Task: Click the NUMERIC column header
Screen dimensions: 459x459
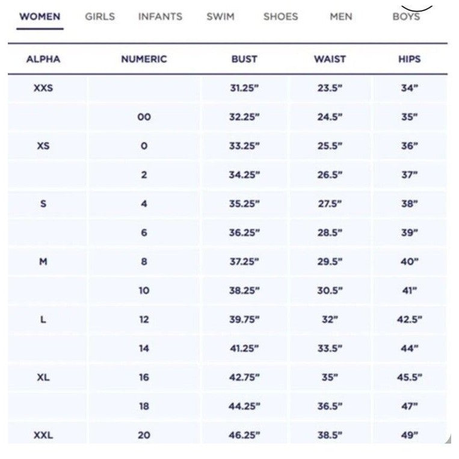Action: click(x=144, y=59)
